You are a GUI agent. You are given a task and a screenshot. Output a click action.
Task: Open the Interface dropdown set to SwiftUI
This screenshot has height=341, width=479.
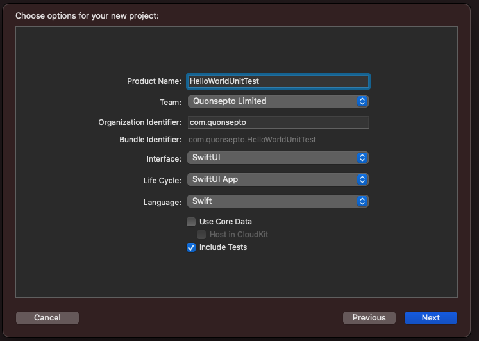click(278, 158)
